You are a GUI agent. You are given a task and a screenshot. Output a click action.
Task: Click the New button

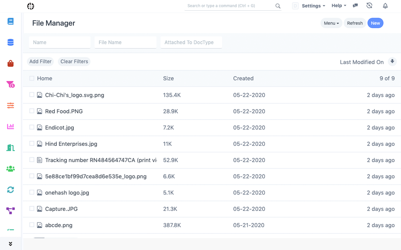click(375, 23)
